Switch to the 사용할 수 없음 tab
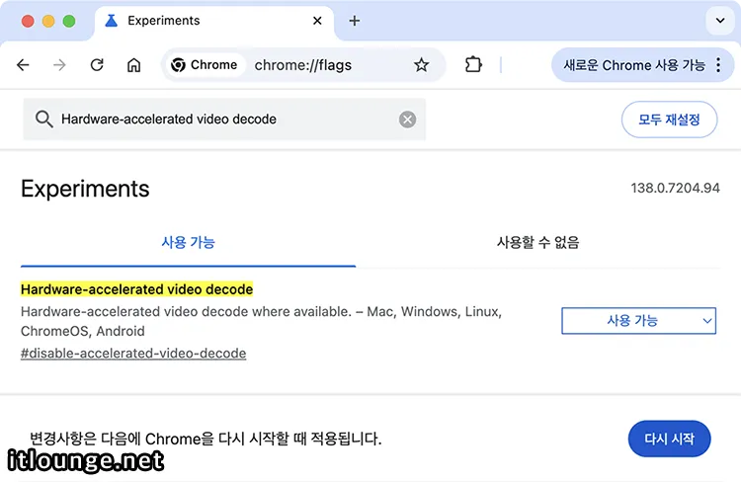The height and width of the screenshot is (482, 741). (x=537, y=242)
